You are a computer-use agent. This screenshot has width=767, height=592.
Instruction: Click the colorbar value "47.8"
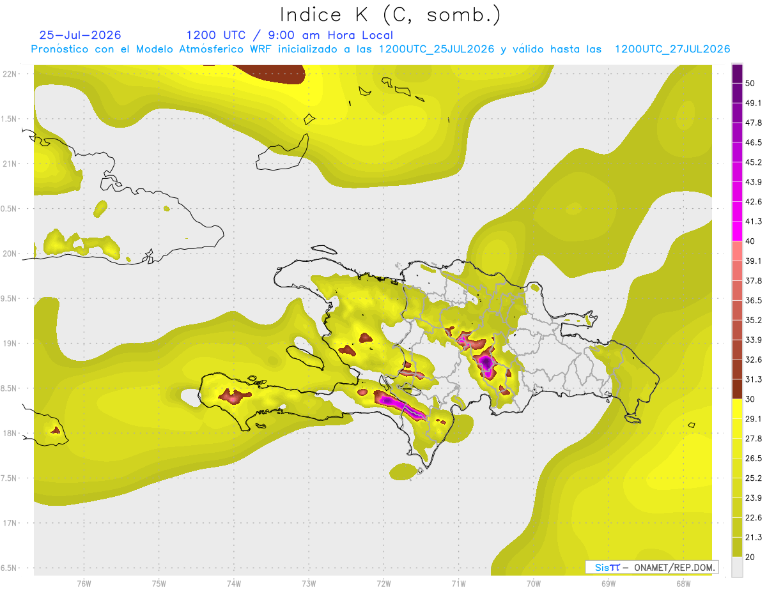[x=754, y=123]
